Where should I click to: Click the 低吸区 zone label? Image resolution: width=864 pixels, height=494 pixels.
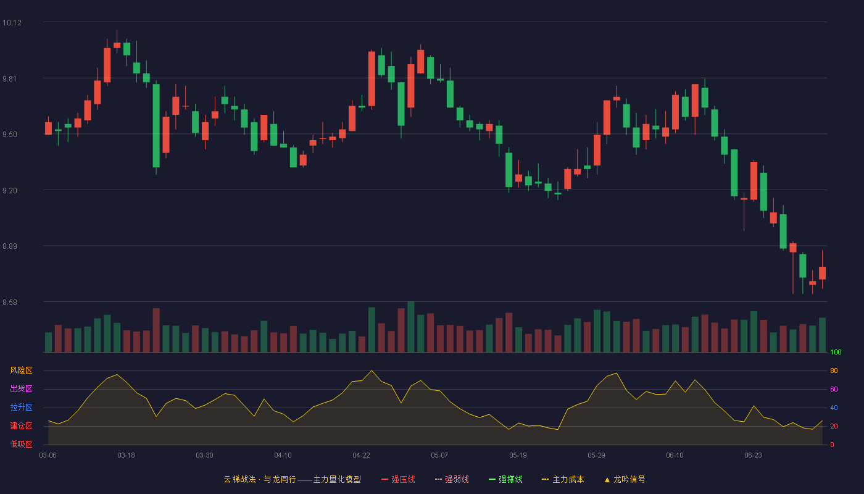[21, 445]
